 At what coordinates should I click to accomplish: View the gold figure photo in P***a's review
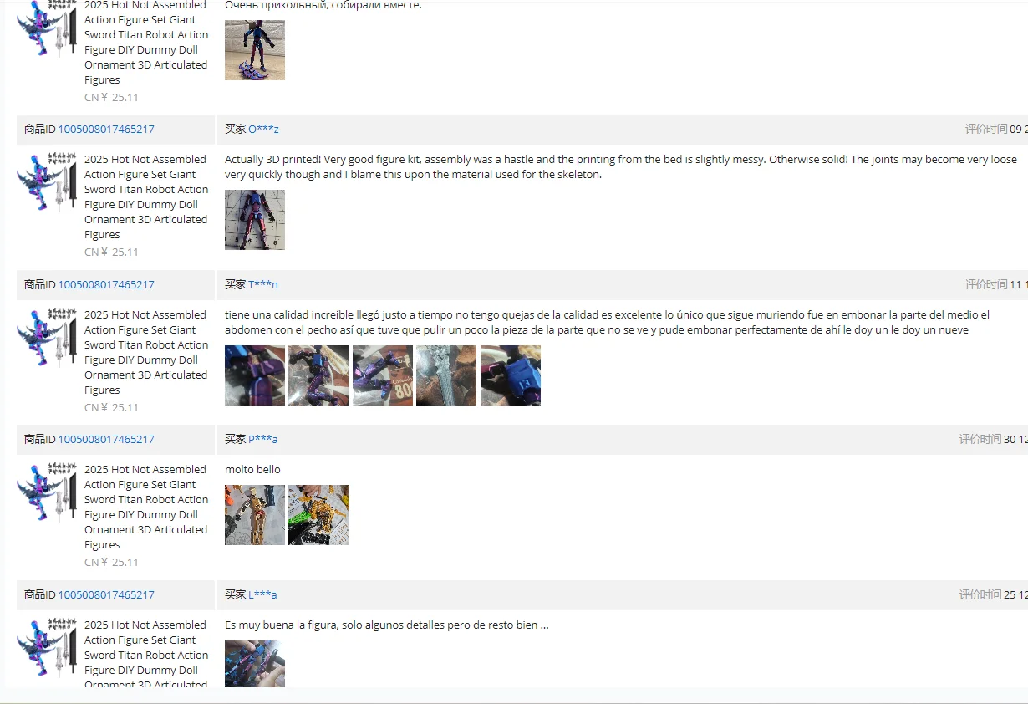[255, 515]
